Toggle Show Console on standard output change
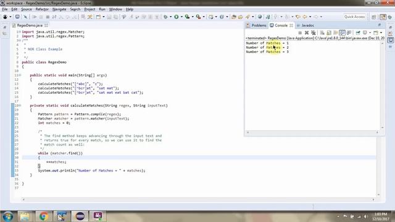 pyautogui.click(x=342, y=33)
